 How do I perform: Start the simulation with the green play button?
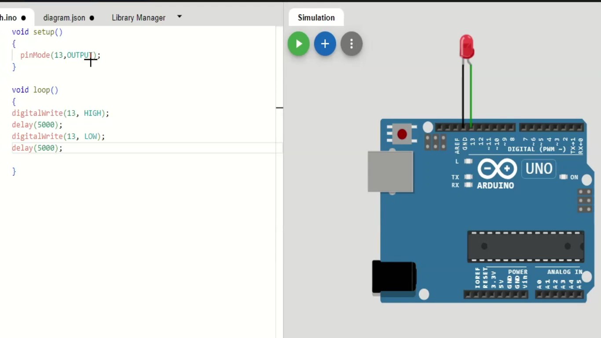pos(299,44)
